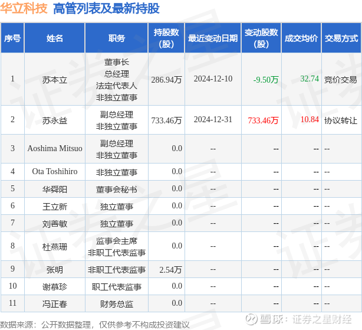Click the 华立科技 title text
Viewport: 362px width, 330px height.
[24, 8]
